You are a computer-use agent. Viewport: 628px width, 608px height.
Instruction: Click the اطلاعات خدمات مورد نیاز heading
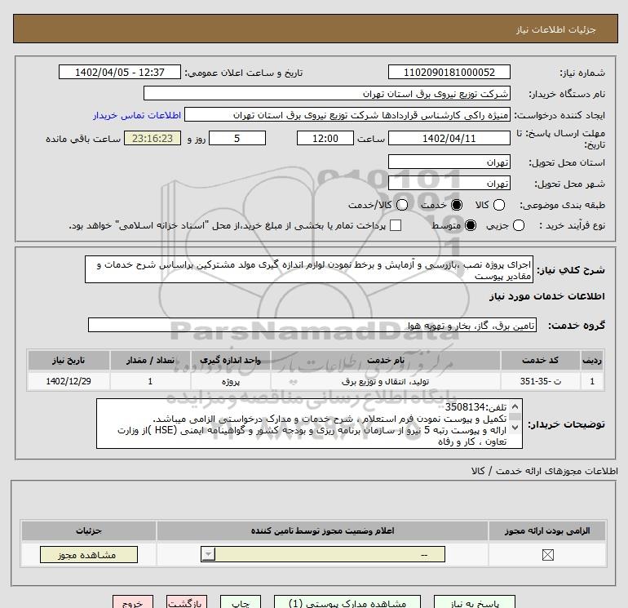(547, 296)
